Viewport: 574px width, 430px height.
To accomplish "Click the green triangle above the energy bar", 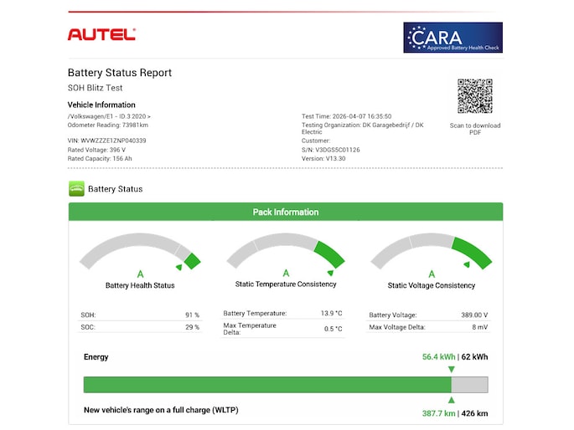I will [452, 369].
